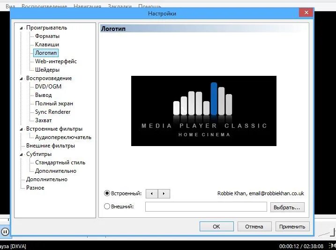The width and height of the screenshot is (336, 250).
Task: Click the Media Player Classic logo preview
Action: click(203, 111)
